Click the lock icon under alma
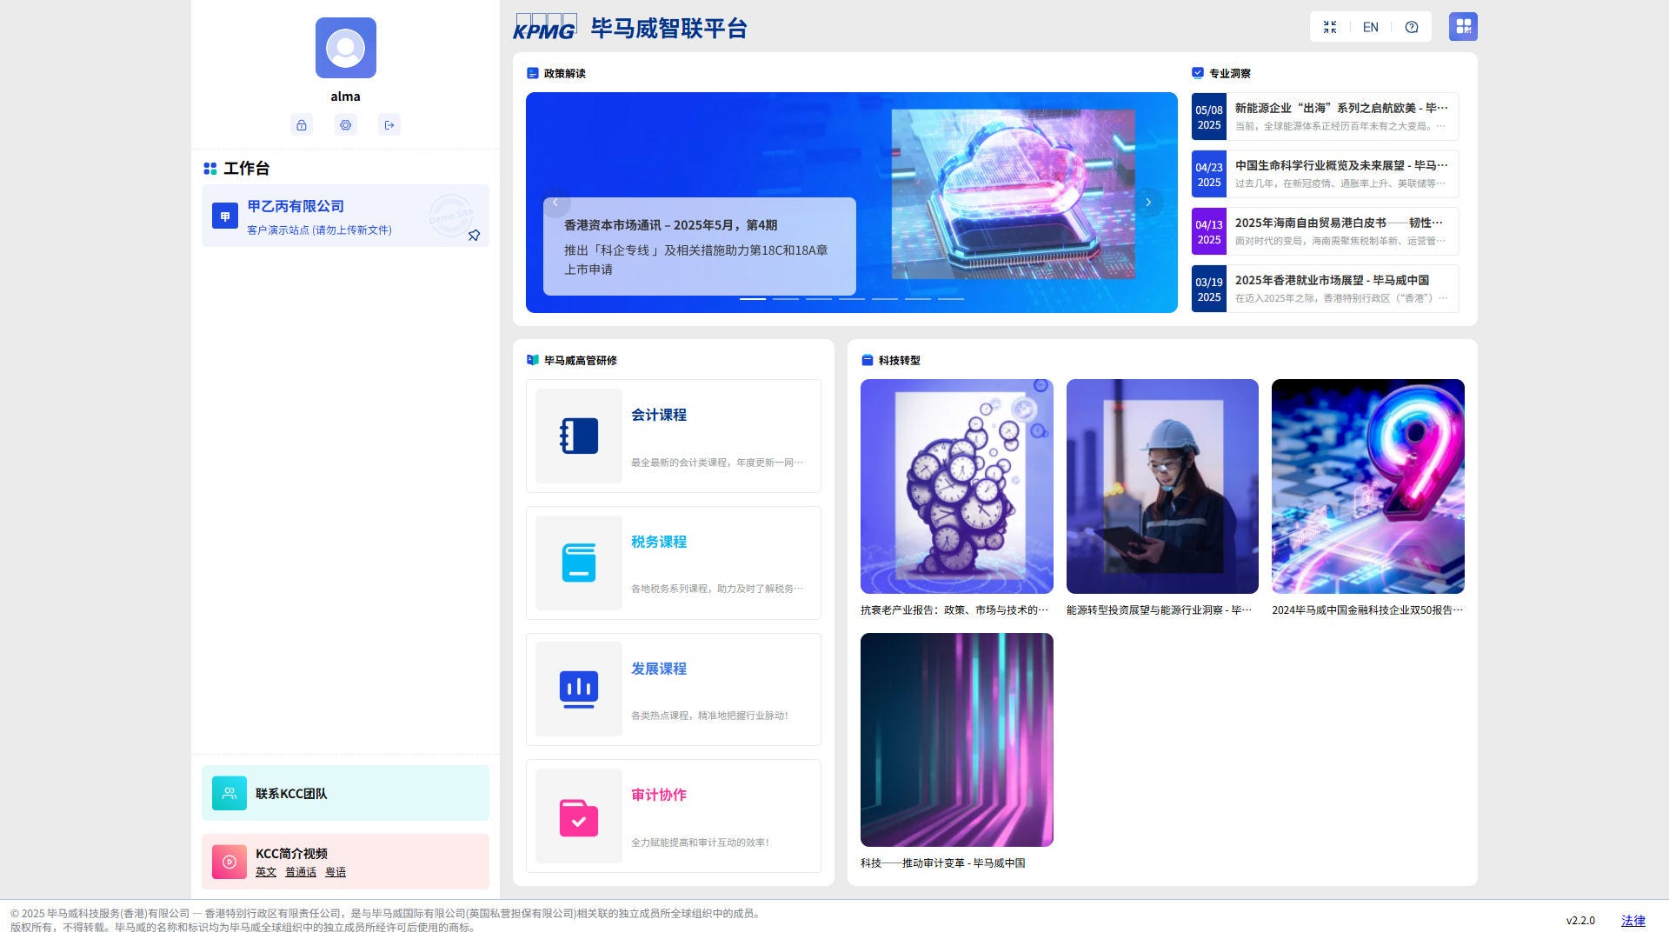Screen dimensions: 1669x939 pyautogui.click(x=302, y=125)
